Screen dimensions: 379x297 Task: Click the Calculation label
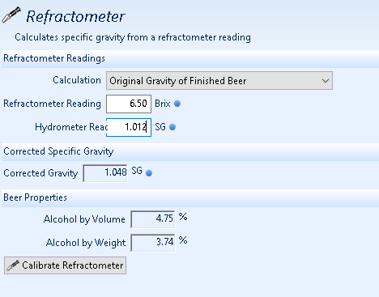click(x=77, y=80)
